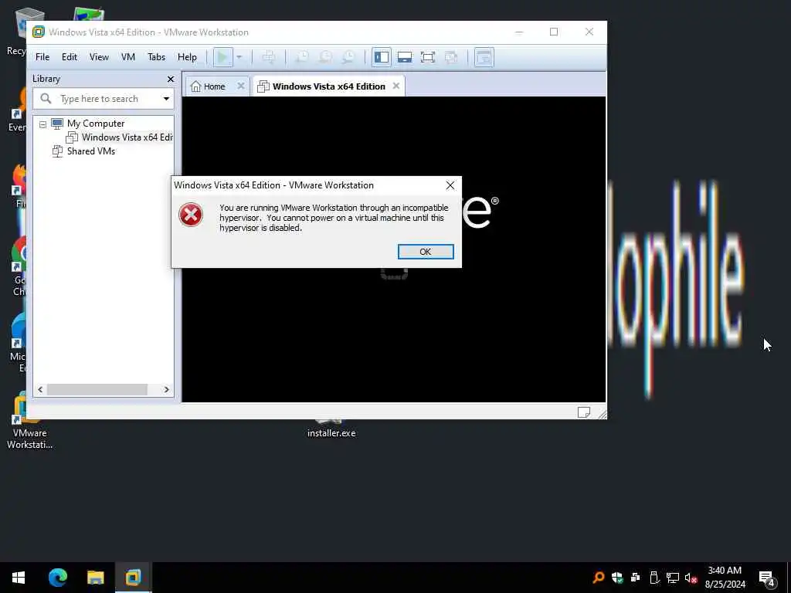Click the muted speaker volume tray icon
This screenshot has height=593, width=791.
pos(691,578)
